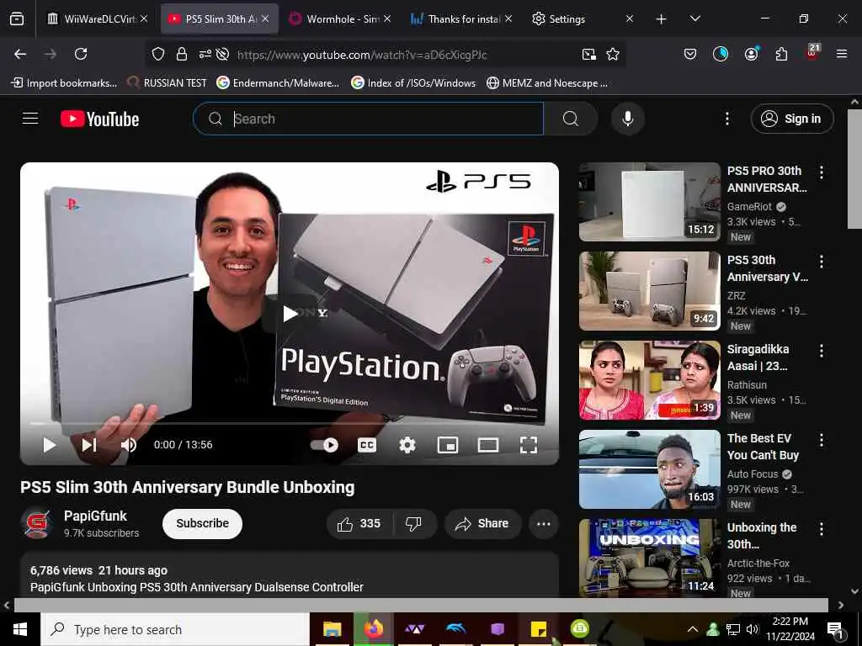Dislike the video with thumbs down
This screenshot has width=862, height=646.
pos(414,523)
